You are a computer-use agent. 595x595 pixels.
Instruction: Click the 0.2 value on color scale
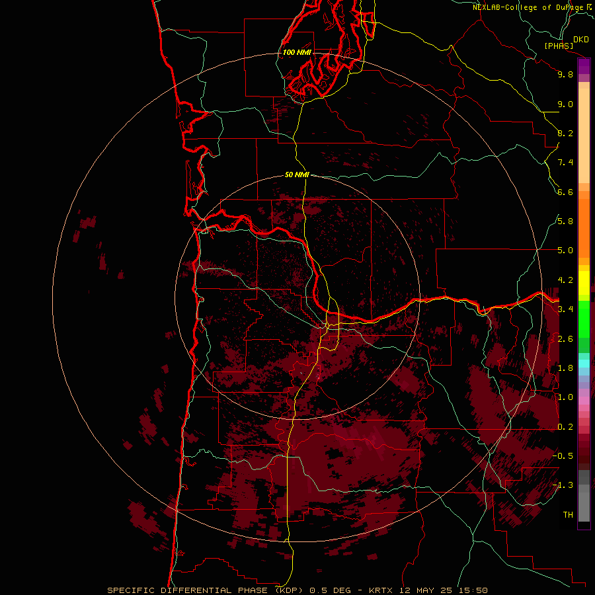[x=565, y=427]
